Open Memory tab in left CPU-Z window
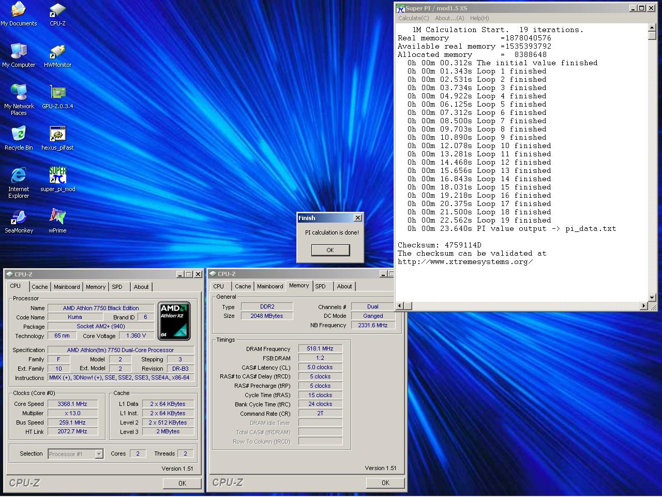Image resolution: width=662 pixels, height=497 pixels. [96, 287]
